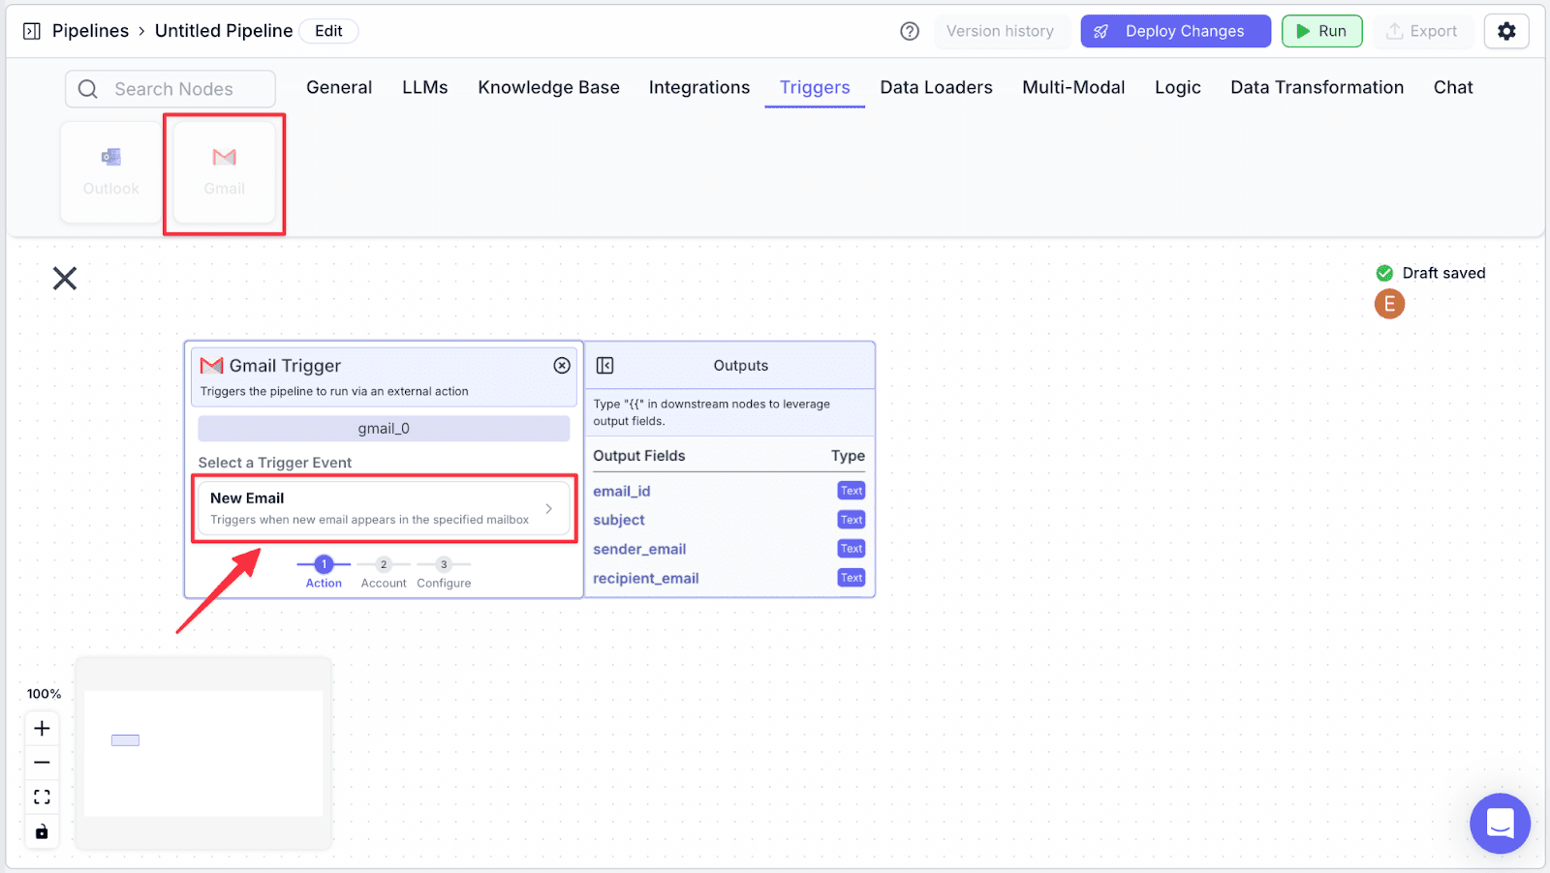This screenshot has width=1550, height=873.
Task: Click the Text type badge for subject
Action: 852,520
